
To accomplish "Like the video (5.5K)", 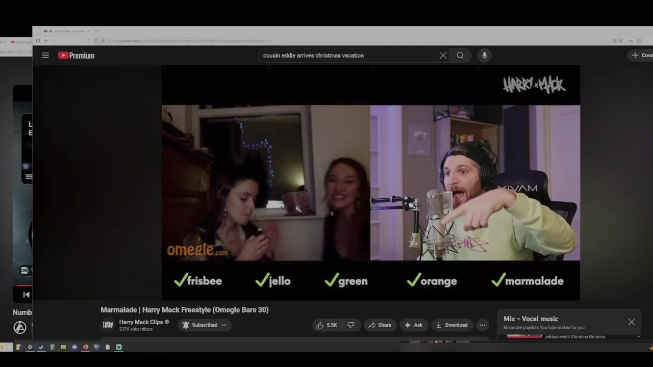I will pyautogui.click(x=327, y=325).
